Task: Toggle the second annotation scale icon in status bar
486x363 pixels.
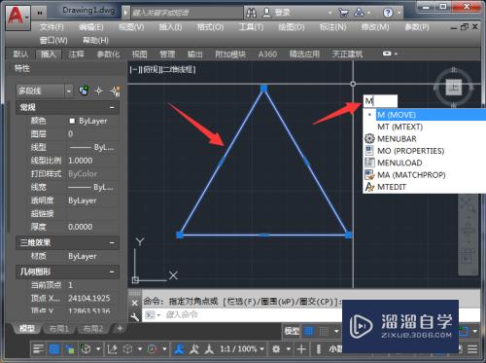Action: pyautogui.click(x=194, y=349)
